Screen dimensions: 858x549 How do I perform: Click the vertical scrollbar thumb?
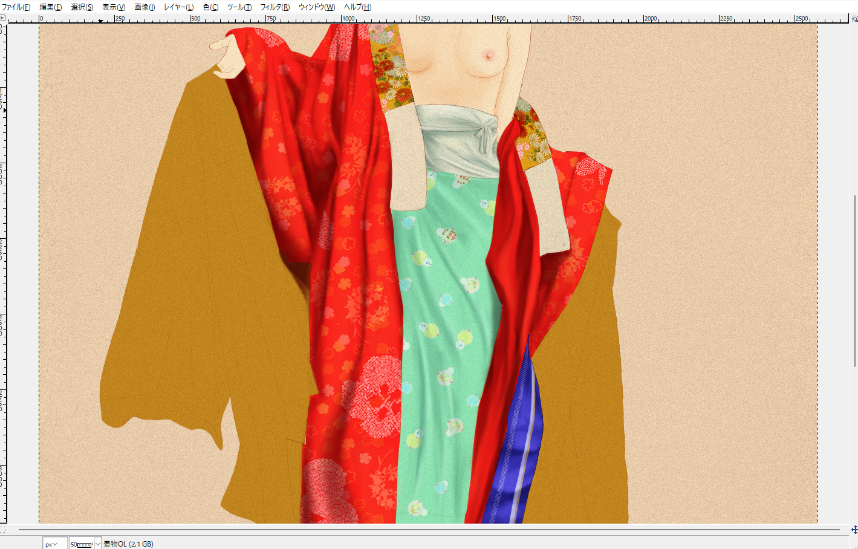pos(854,280)
